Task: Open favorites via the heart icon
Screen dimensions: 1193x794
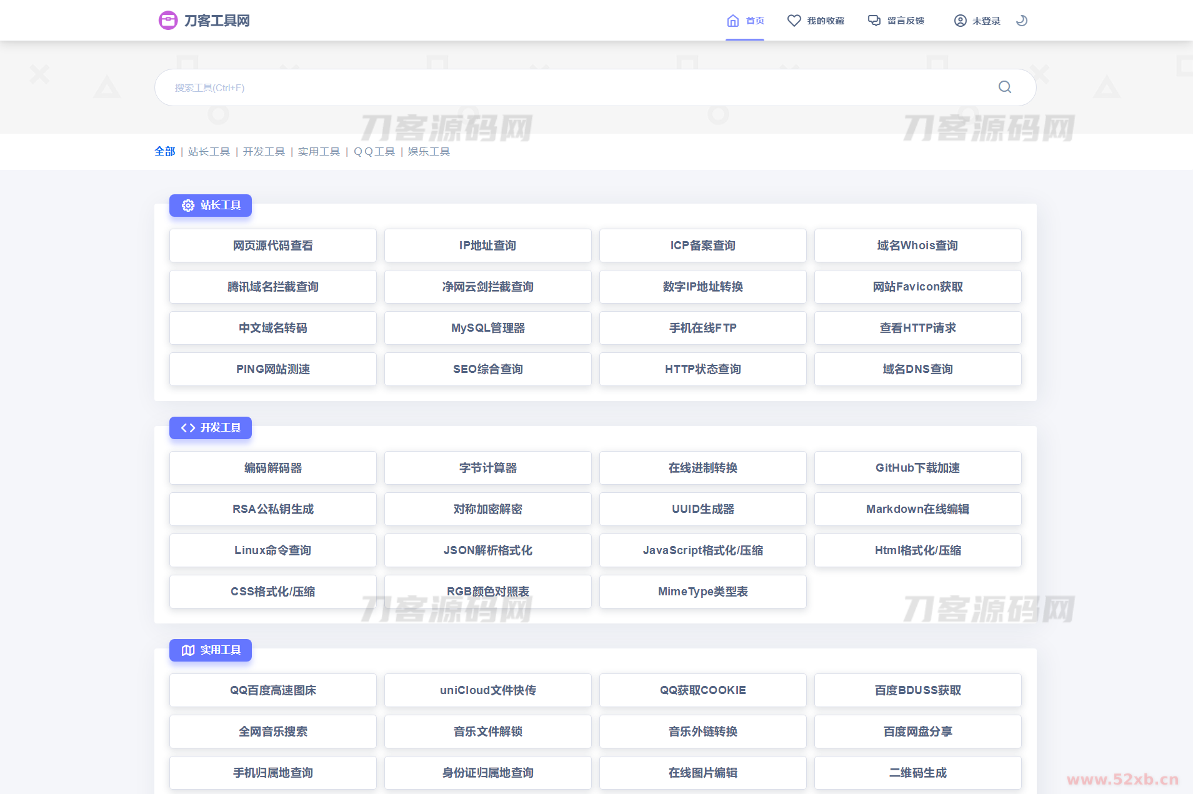Action: (x=794, y=20)
